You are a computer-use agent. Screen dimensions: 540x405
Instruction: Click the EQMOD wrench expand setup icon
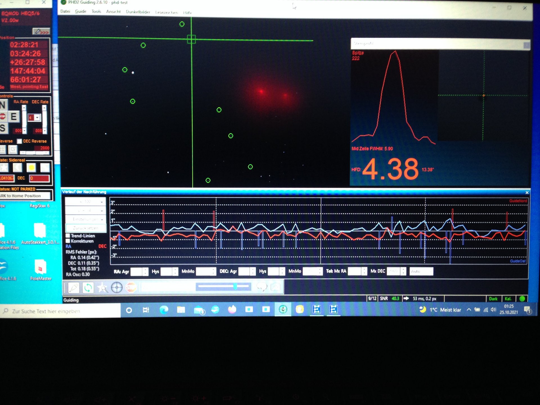[41, 31]
